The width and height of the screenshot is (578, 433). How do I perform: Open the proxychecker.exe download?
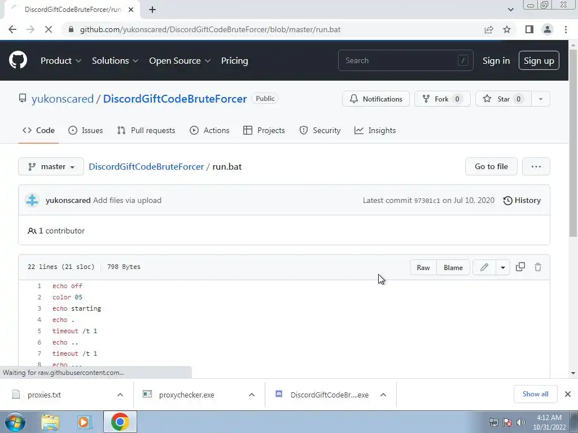coord(186,395)
